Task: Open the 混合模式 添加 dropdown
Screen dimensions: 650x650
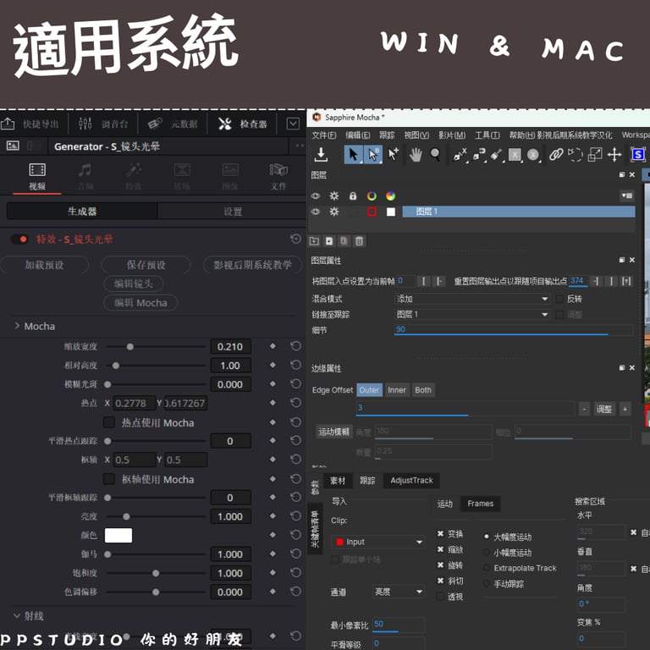Action: pos(471,299)
